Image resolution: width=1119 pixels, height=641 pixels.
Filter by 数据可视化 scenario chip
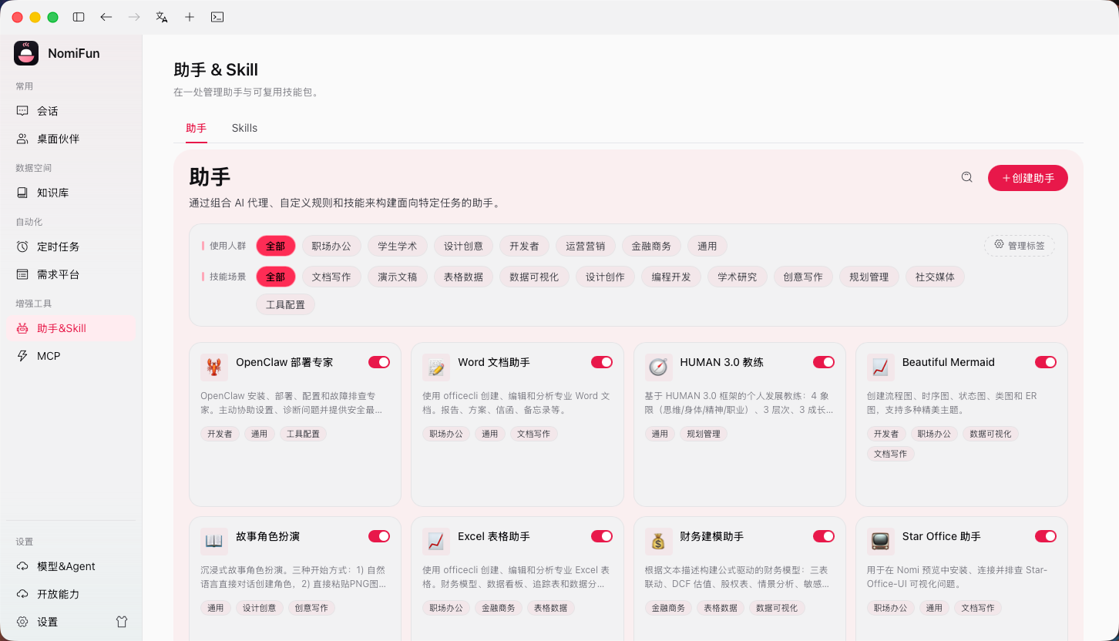534,277
